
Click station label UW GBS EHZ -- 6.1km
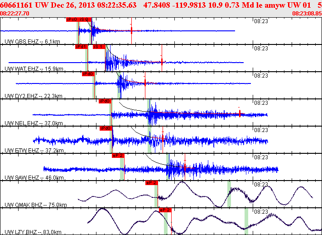click(x=32, y=42)
